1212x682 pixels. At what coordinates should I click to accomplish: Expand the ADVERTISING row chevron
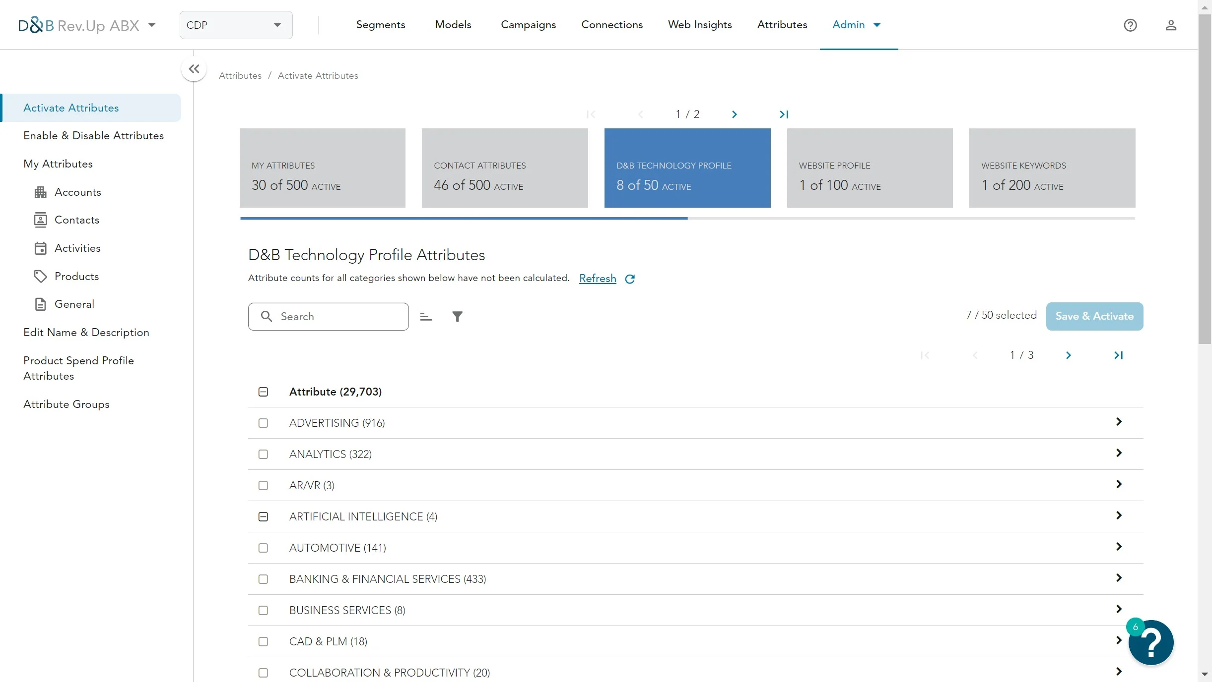pyautogui.click(x=1119, y=422)
